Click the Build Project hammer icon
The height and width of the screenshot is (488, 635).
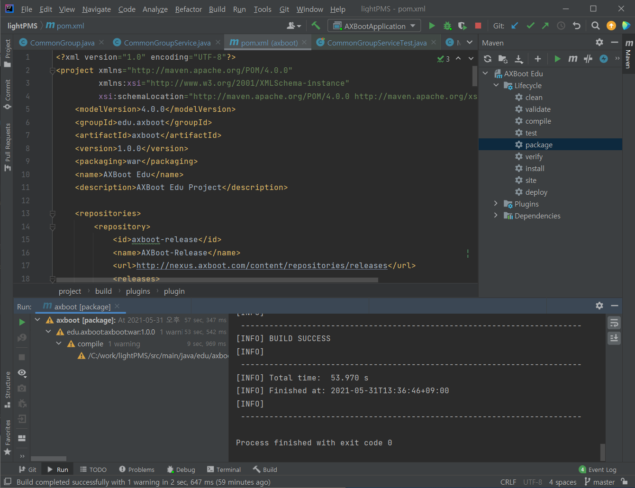[316, 26]
